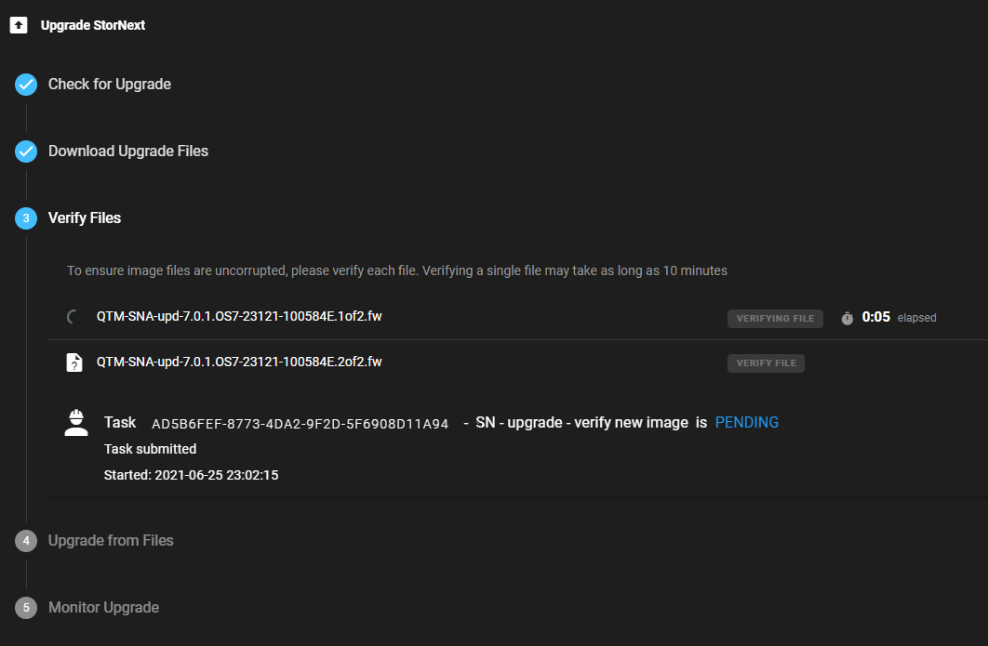Click Started: 2021-06-25 23:02:15 timestamp

(191, 475)
